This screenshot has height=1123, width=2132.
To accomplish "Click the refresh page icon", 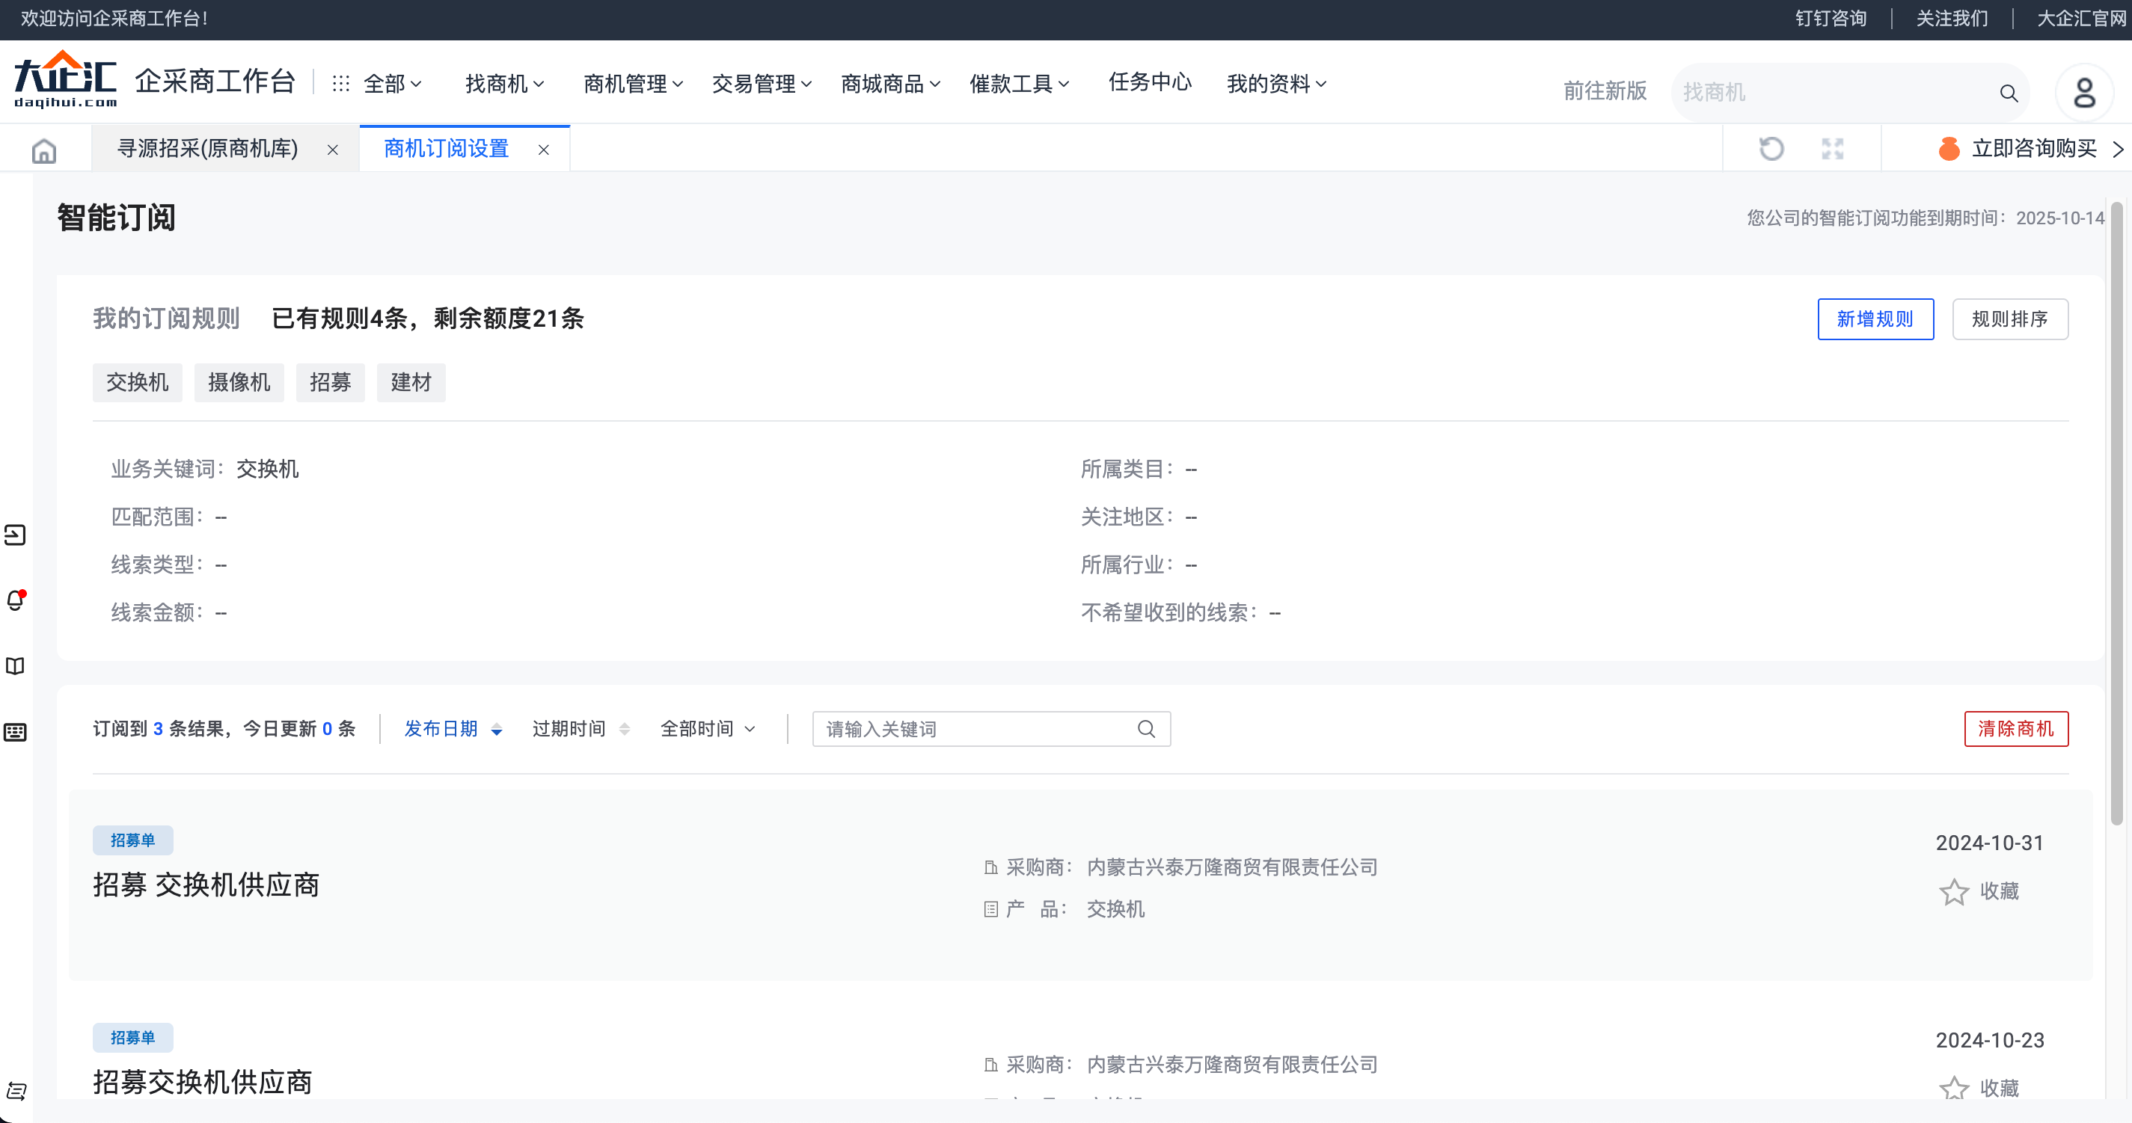I will [1771, 149].
